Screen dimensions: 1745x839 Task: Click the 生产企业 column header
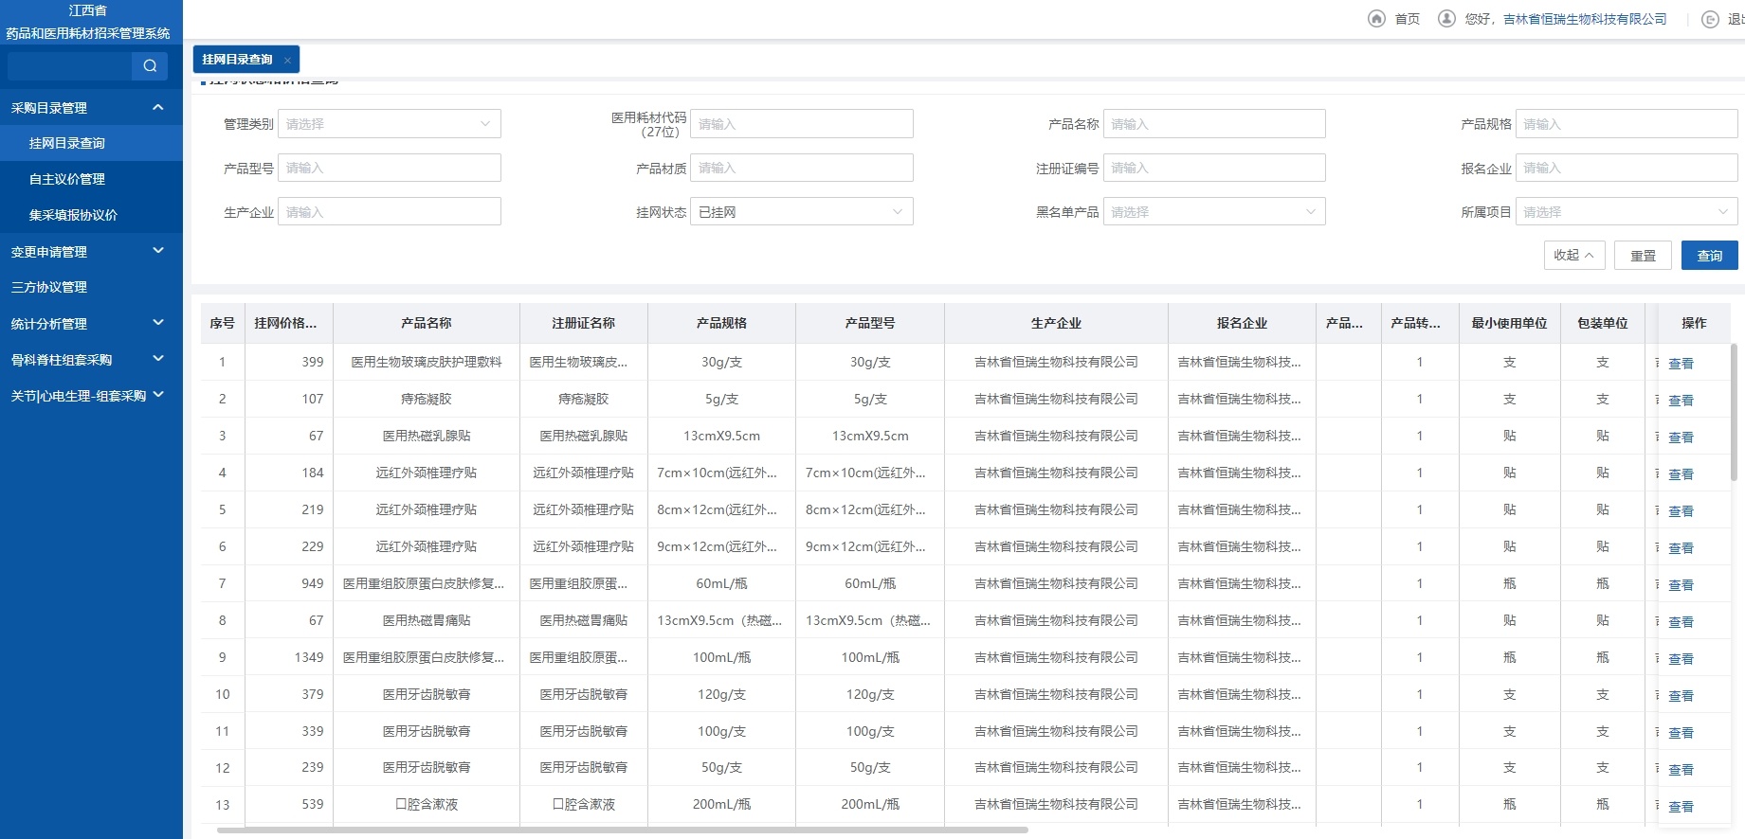click(x=1056, y=323)
